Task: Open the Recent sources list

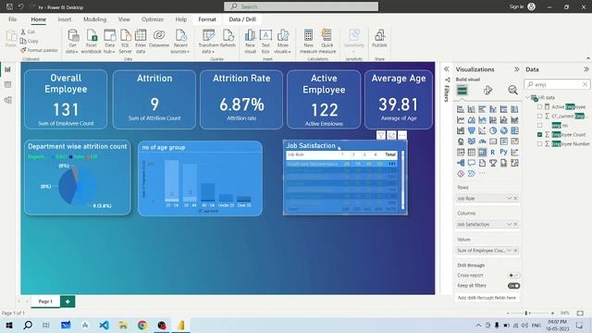Action: pyautogui.click(x=180, y=42)
